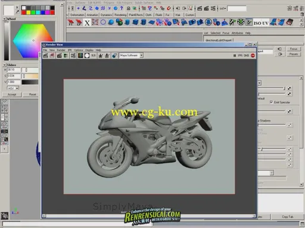Viewport: 305px width, 228px height.
Task: Select the magenta palette swatch
Action: tap(48, 12)
